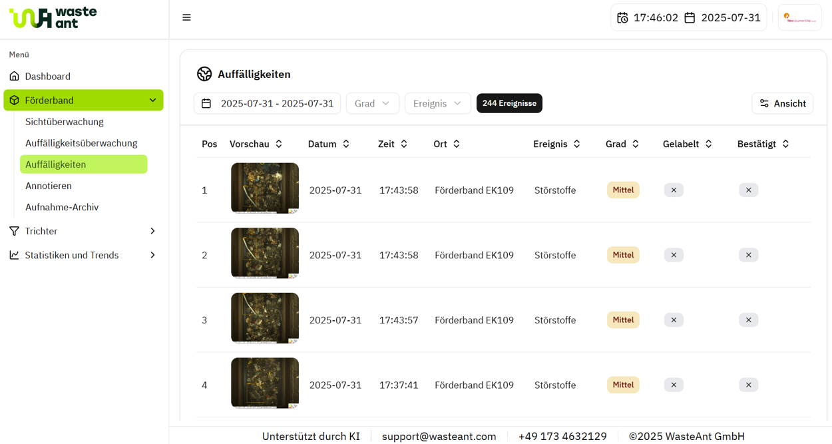The width and height of the screenshot is (832, 444).
Task: Click the Statistiken und Trends chart icon
Action: click(x=14, y=255)
